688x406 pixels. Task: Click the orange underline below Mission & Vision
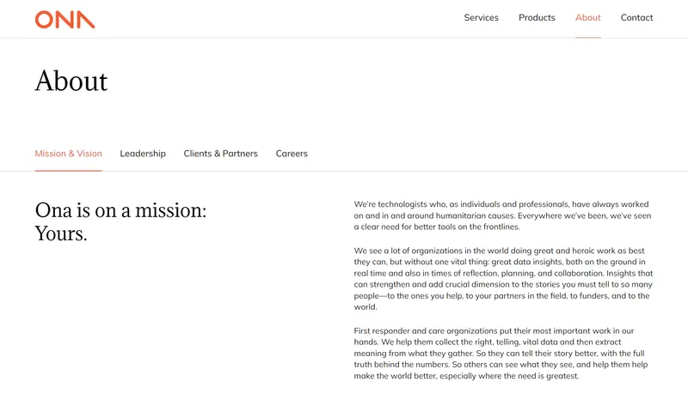coord(68,171)
